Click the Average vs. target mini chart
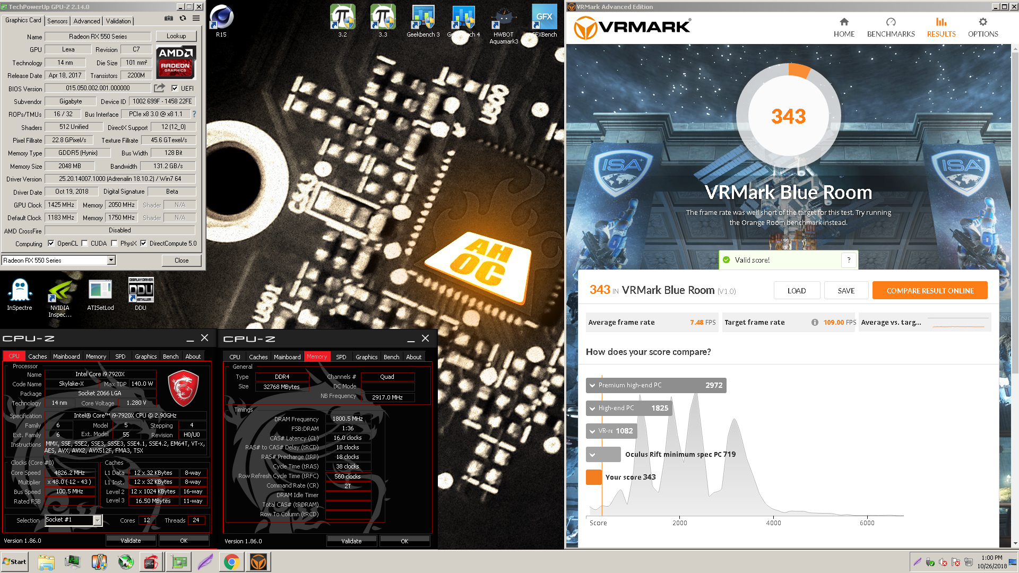 click(958, 323)
